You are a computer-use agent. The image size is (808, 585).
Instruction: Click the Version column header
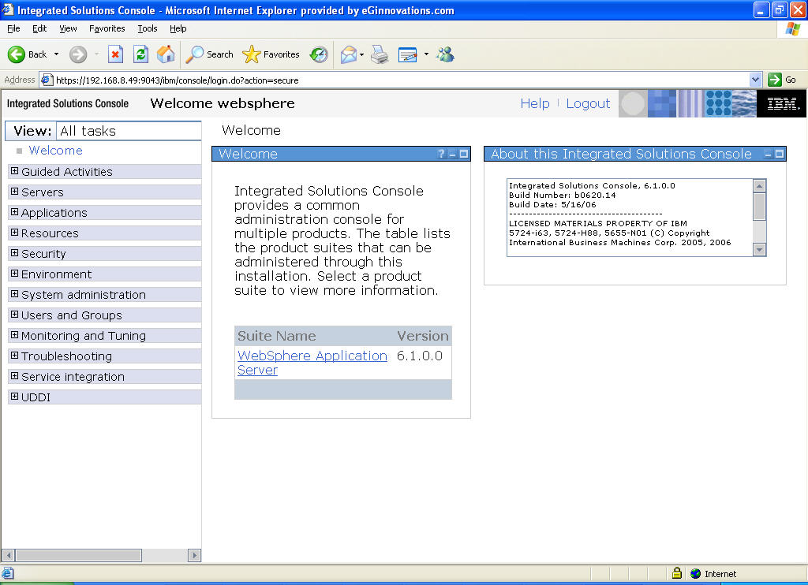(423, 336)
